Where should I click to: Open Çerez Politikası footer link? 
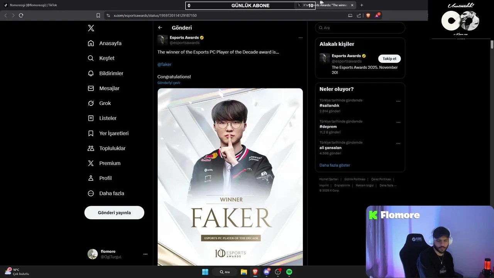(x=381, y=179)
